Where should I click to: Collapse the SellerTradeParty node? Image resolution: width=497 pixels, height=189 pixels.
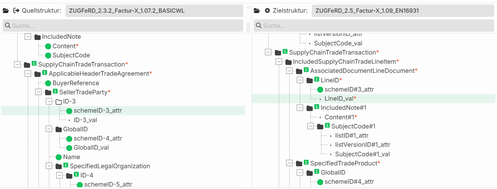(x=38, y=92)
